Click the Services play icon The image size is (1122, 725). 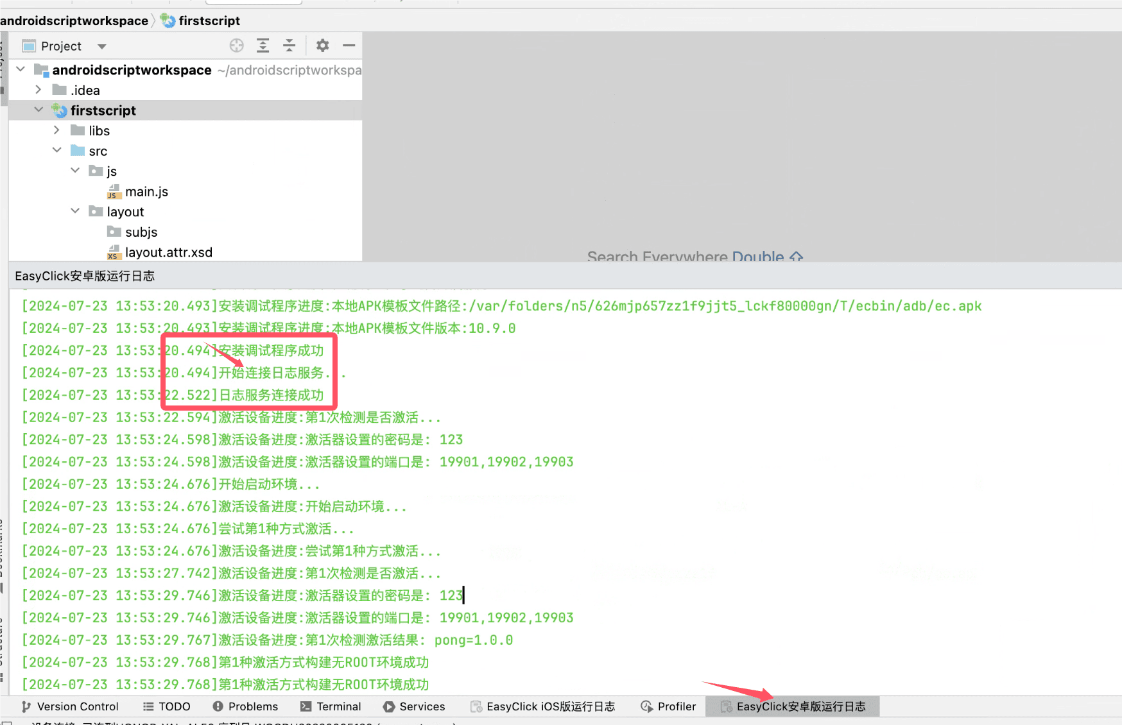tap(389, 706)
